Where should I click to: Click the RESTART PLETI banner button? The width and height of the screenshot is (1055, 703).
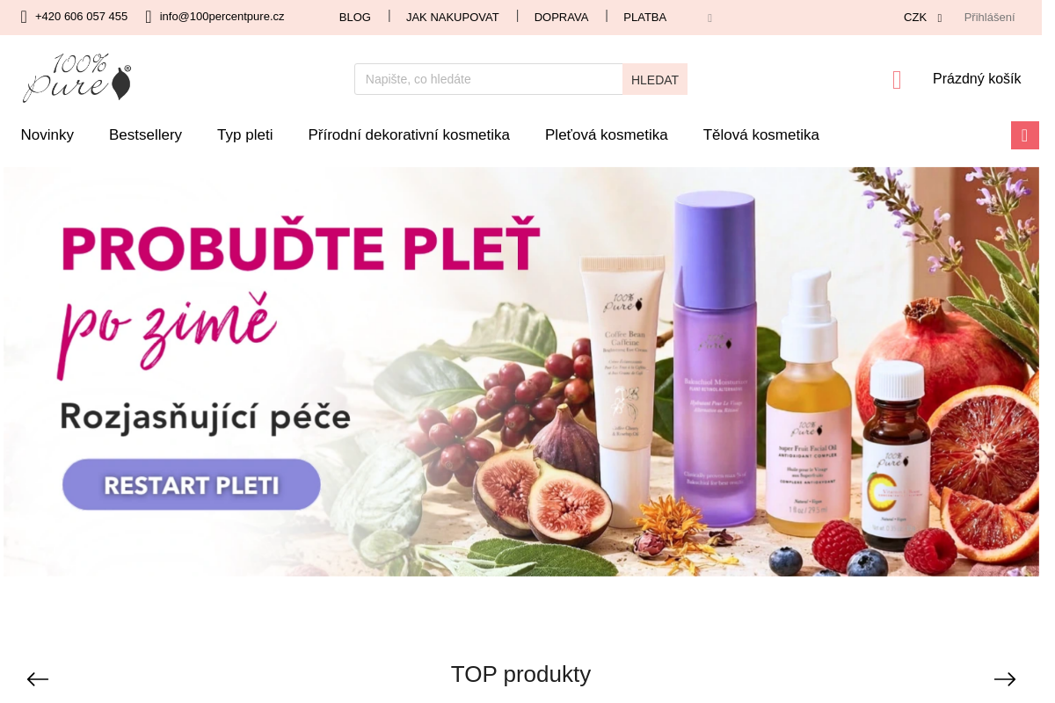tap(192, 484)
